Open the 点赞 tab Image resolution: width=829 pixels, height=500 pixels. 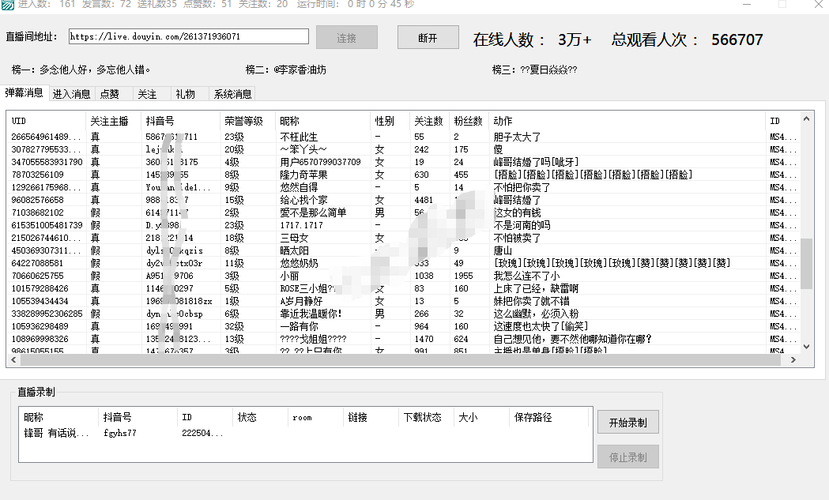pyautogui.click(x=110, y=94)
